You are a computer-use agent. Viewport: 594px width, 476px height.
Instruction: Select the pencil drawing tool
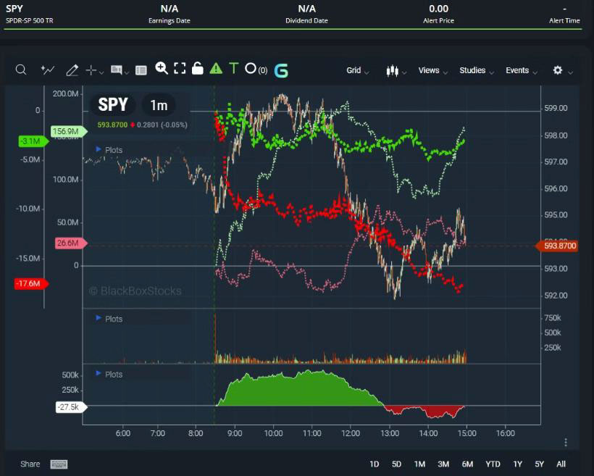coord(72,70)
